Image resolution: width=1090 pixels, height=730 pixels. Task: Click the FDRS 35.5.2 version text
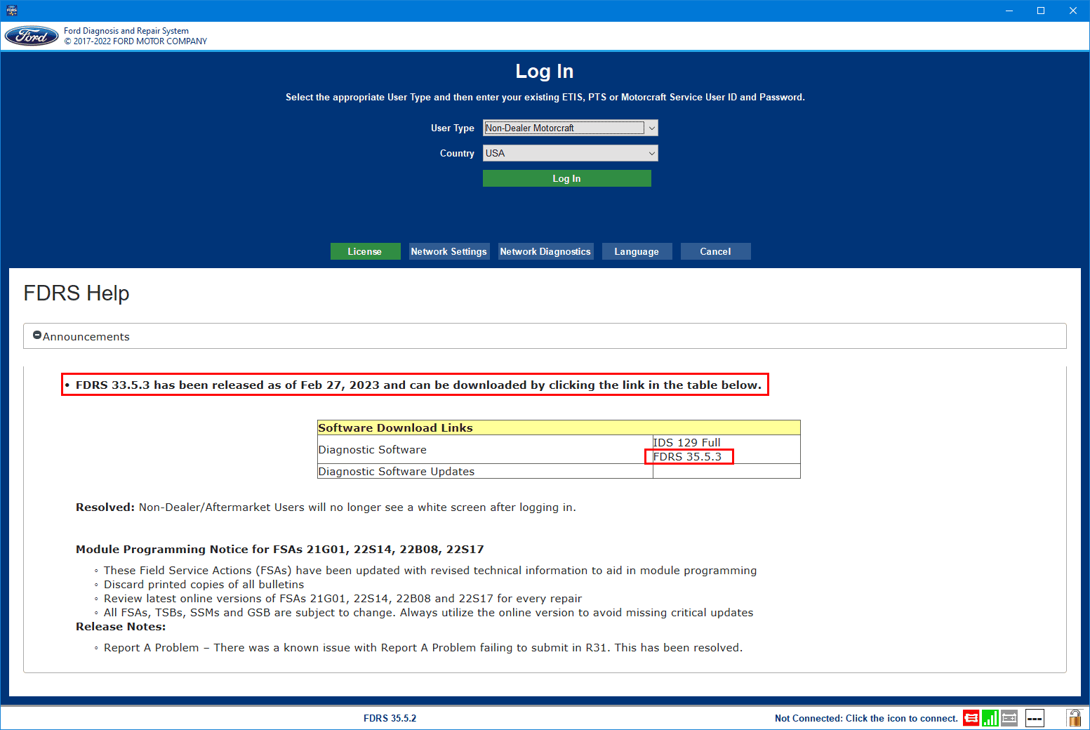click(x=390, y=718)
